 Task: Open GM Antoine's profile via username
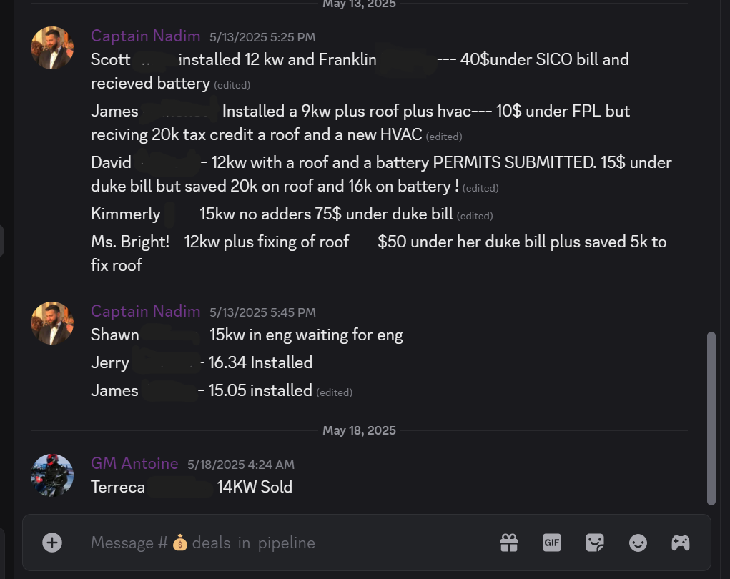point(134,463)
